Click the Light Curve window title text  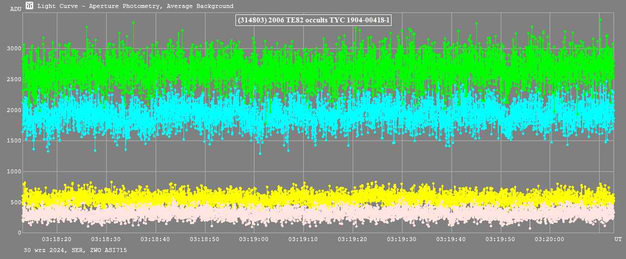pos(135,6)
